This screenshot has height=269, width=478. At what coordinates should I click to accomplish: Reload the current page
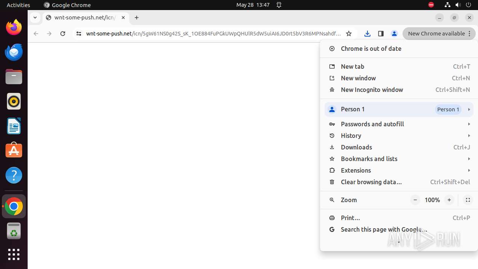63,34
